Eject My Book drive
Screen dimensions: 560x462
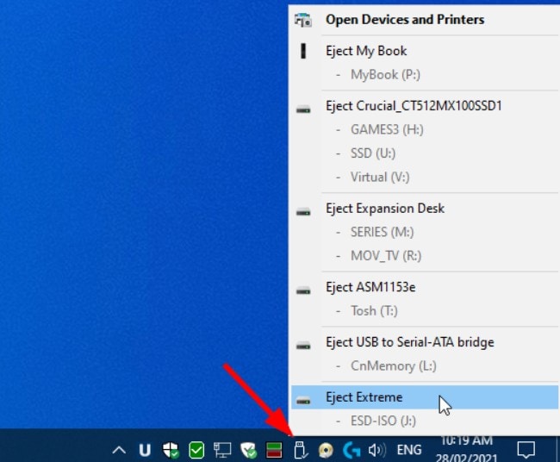point(424,51)
